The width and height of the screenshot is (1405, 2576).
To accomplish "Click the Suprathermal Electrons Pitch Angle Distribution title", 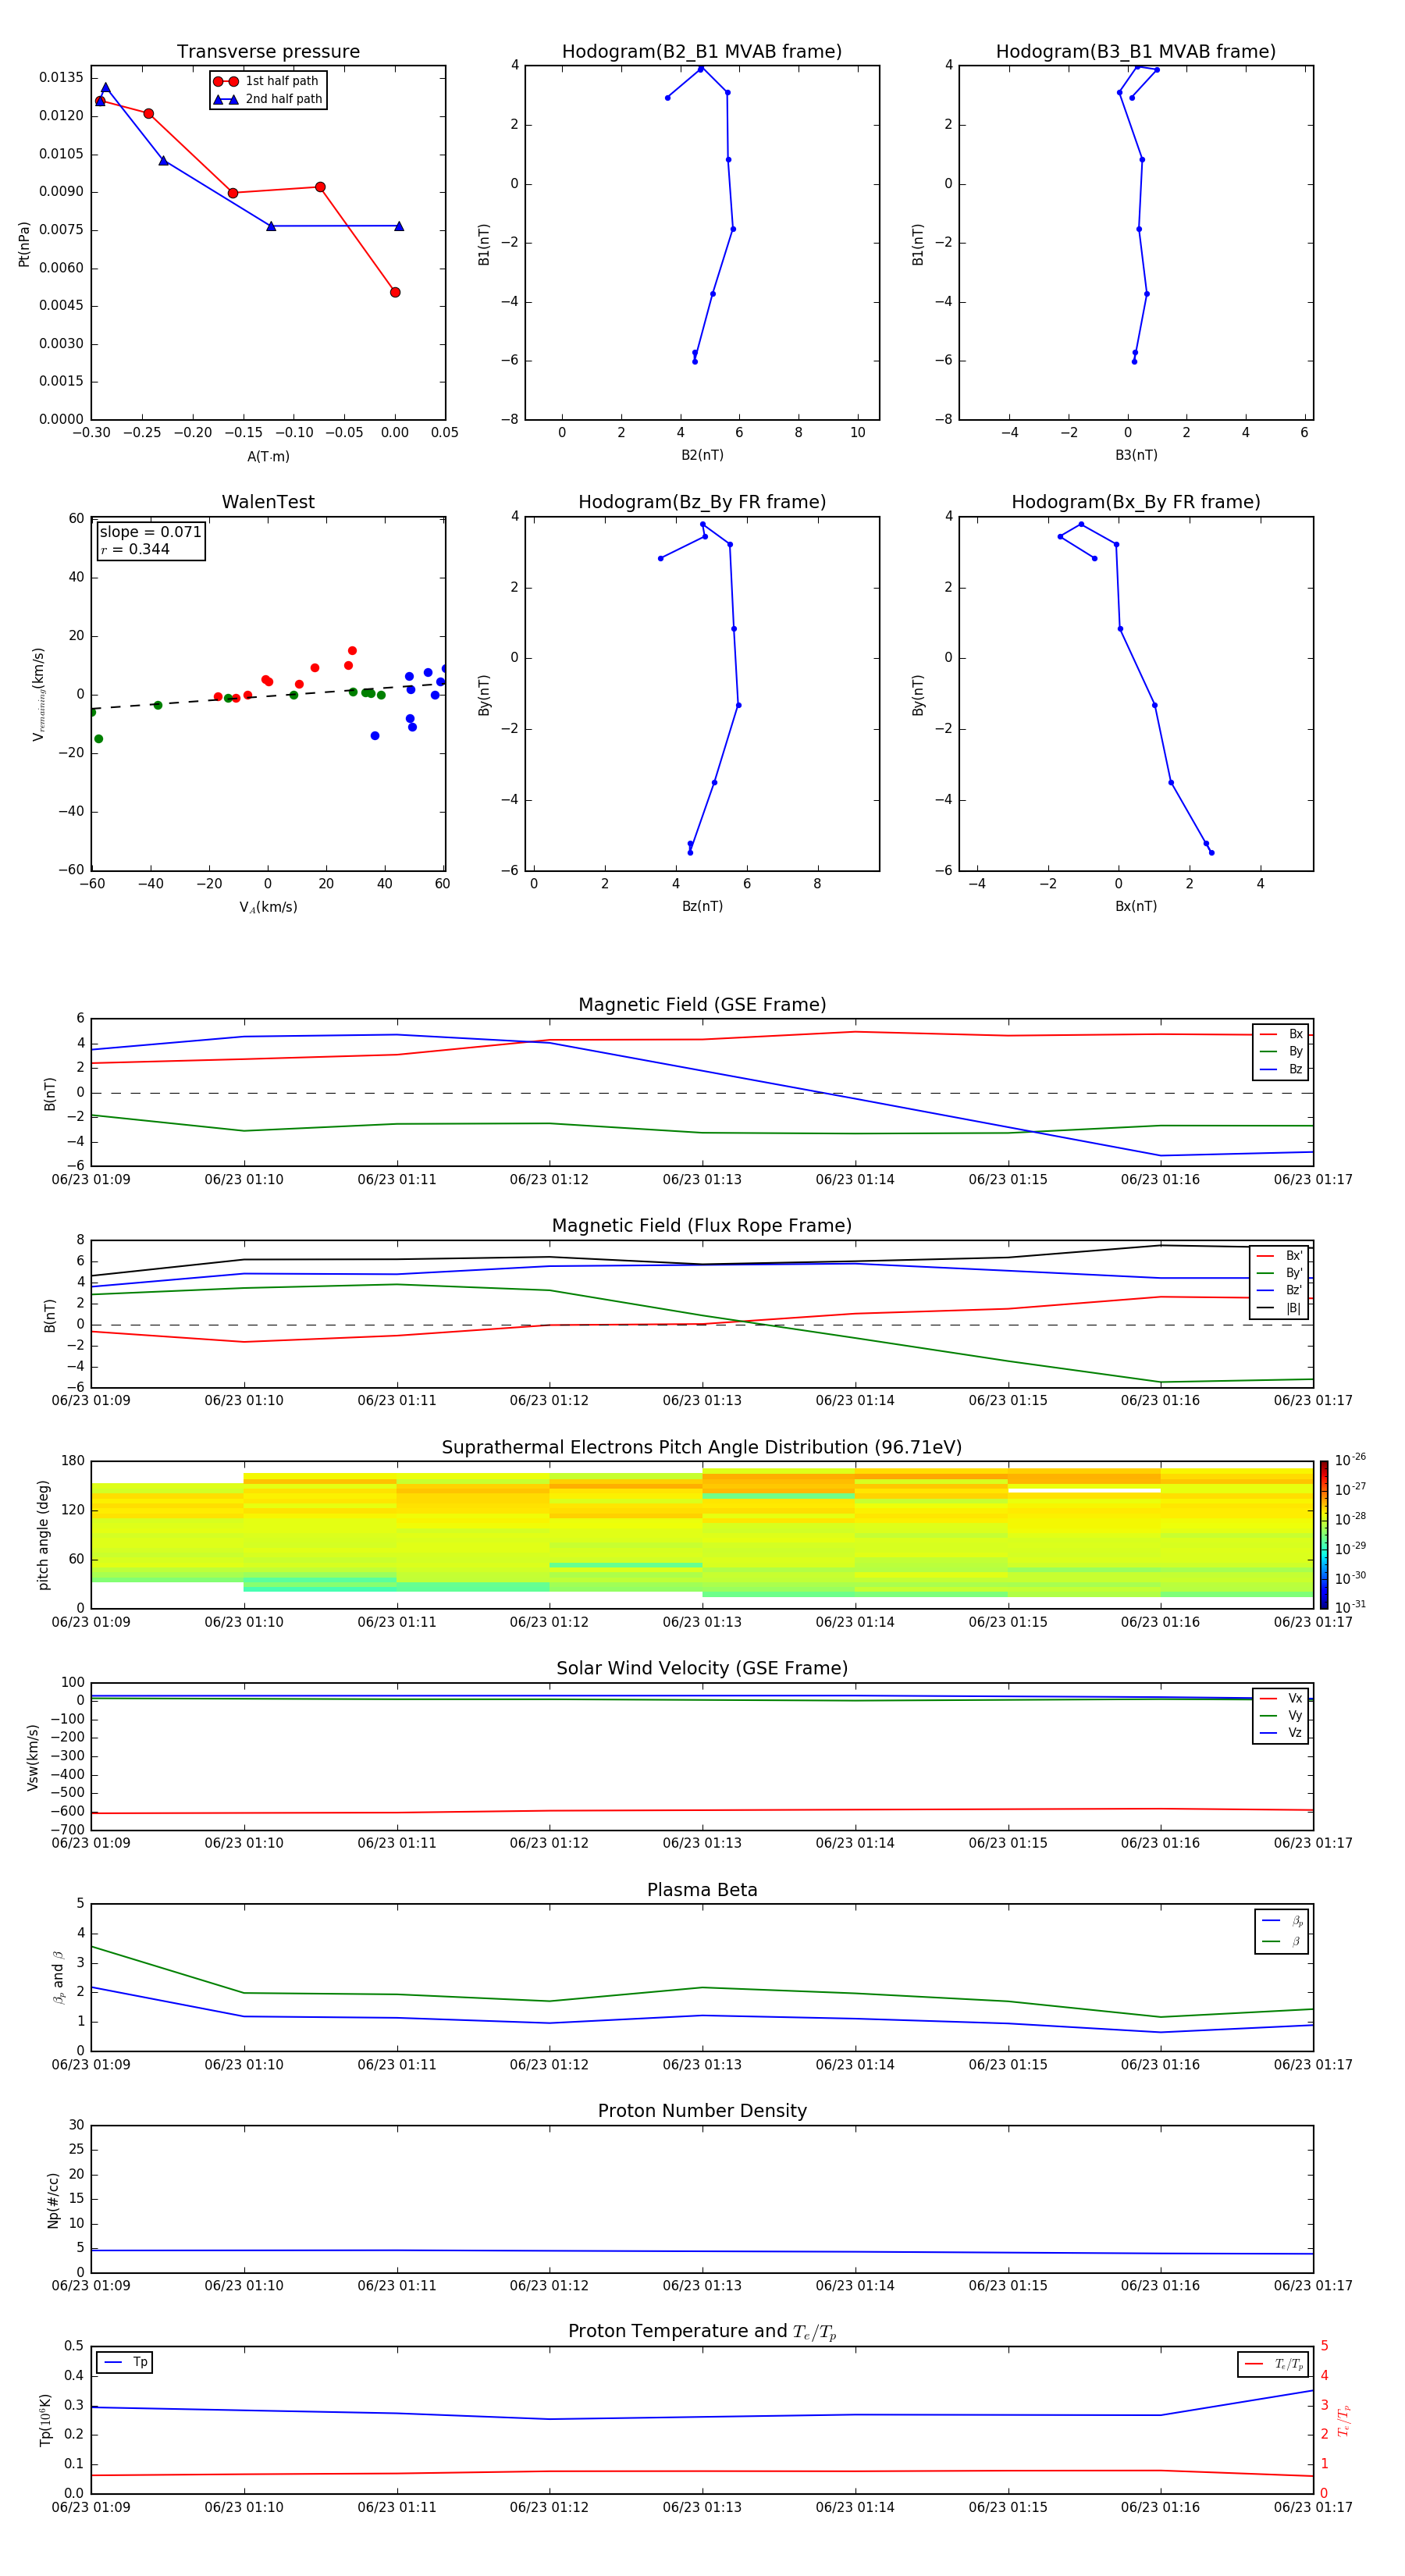I will click(702, 1448).
